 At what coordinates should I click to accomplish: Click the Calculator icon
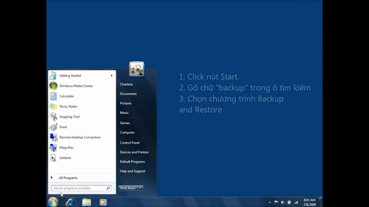click(x=53, y=96)
